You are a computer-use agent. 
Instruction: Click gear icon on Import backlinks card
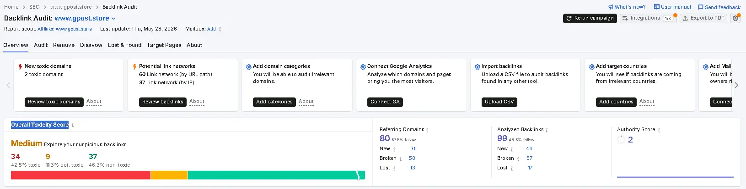pyautogui.click(x=477, y=67)
